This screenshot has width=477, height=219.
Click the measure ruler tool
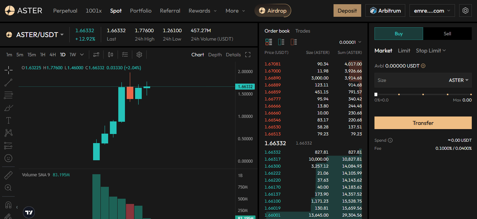coord(8,175)
